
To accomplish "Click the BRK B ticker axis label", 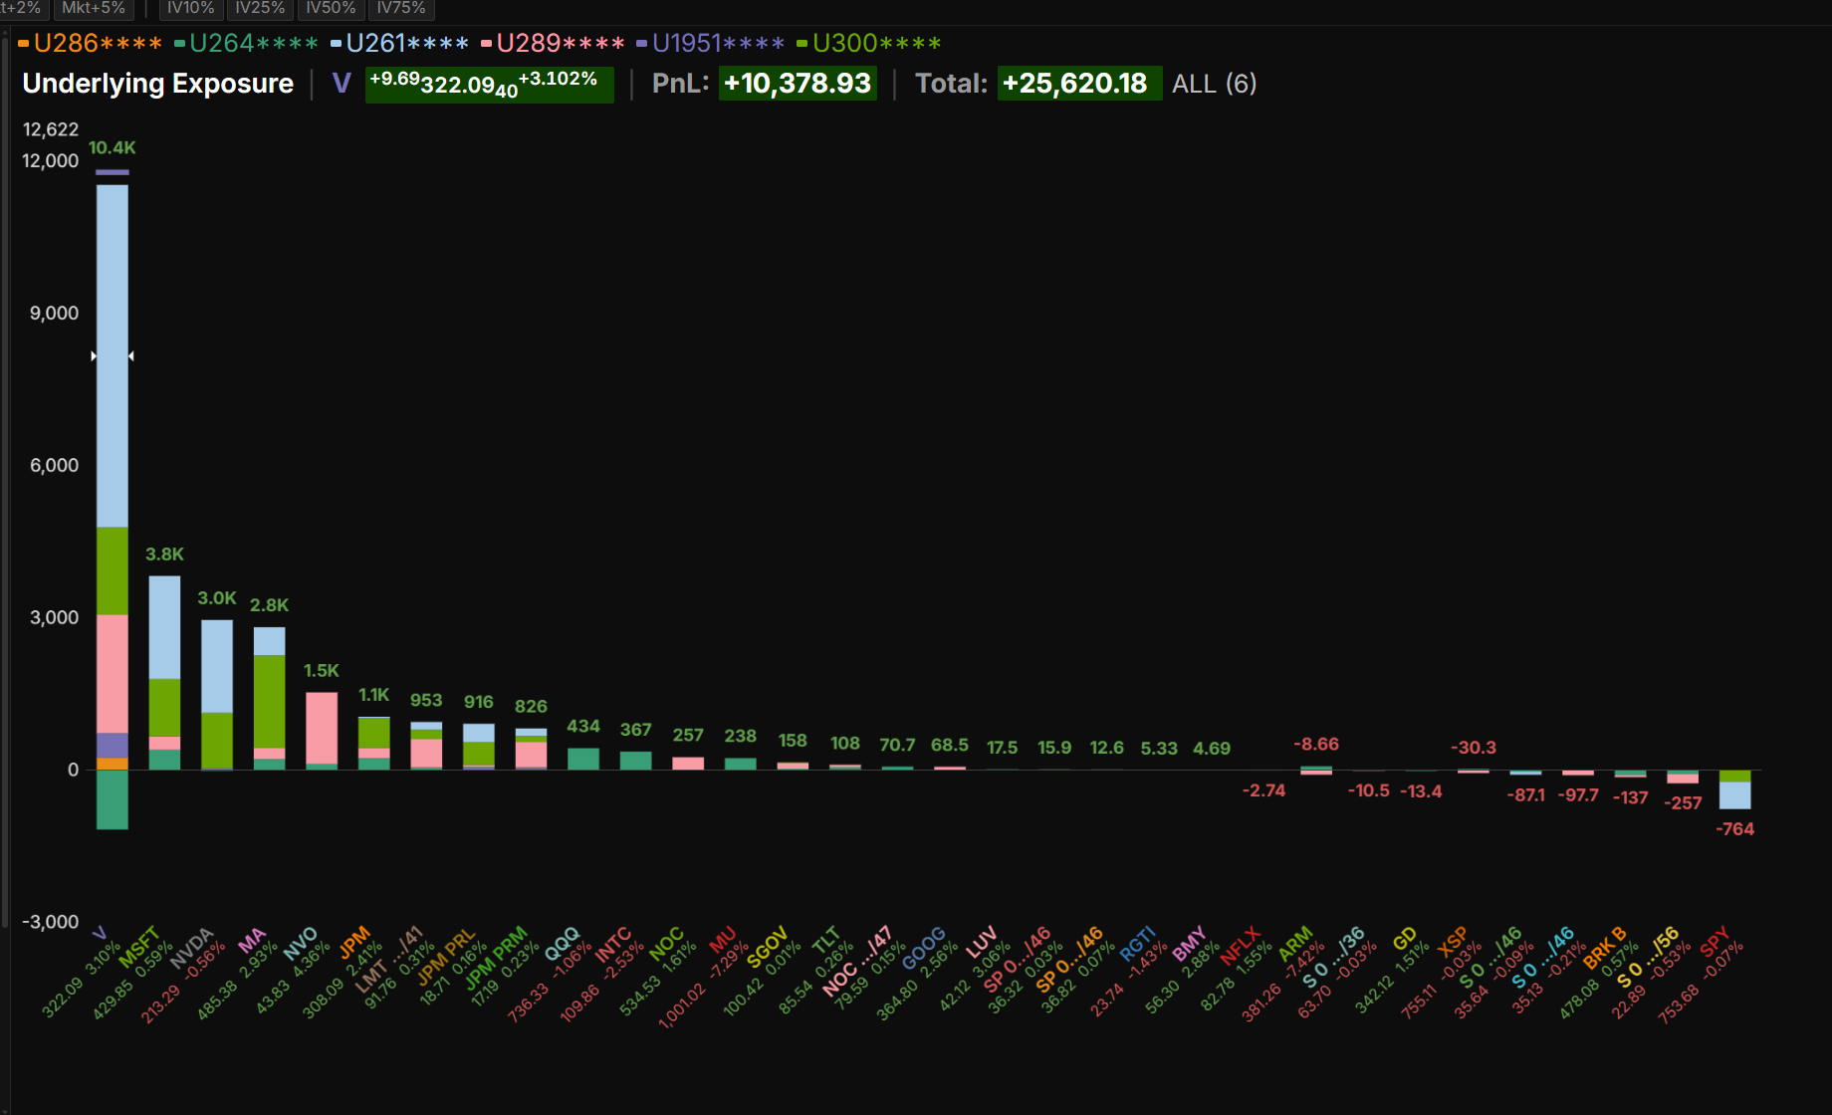I will click(1605, 948).
